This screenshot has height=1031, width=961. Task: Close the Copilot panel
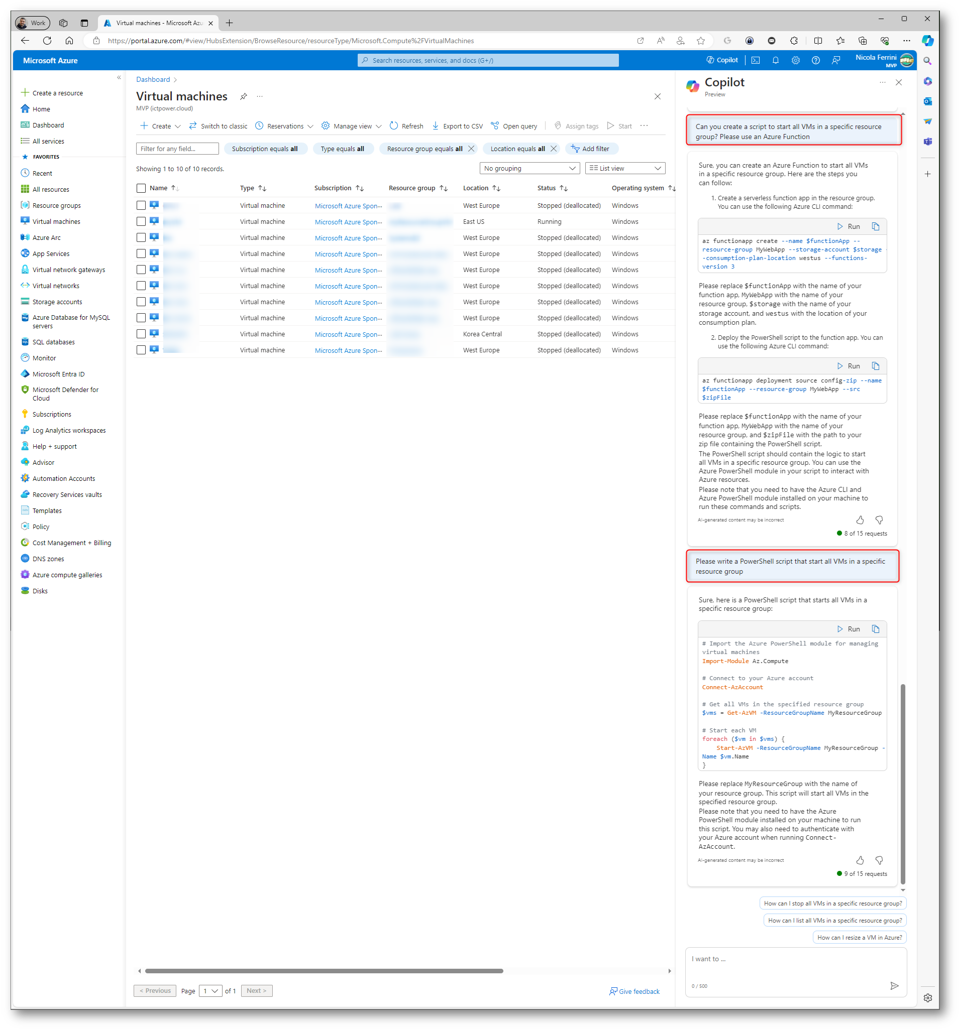pyautogui.click(x=899, y=82)
